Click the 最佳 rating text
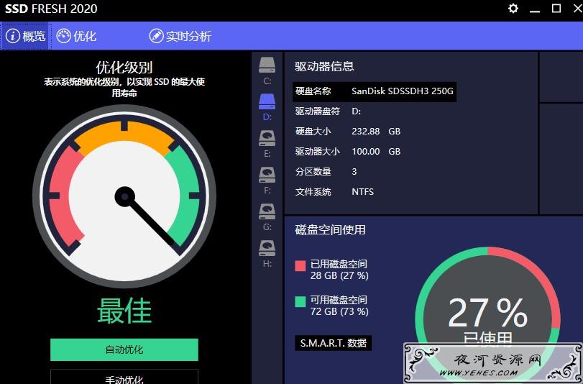The image size is (583, 384). pos(124,311)
